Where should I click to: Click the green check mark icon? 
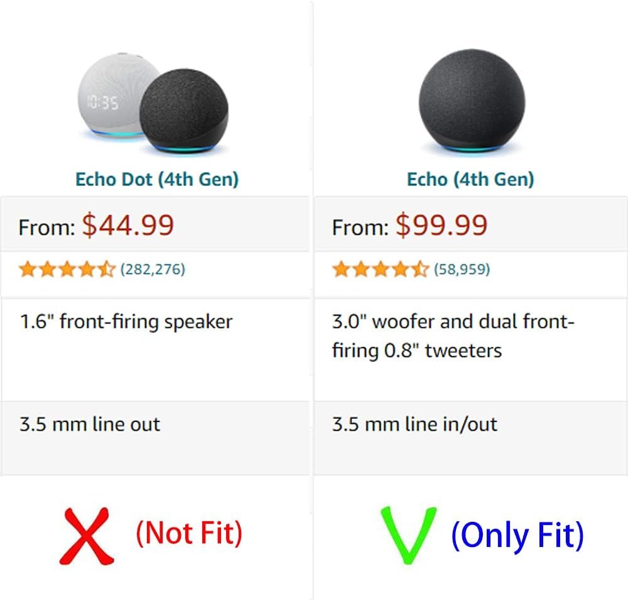[408, 534]
